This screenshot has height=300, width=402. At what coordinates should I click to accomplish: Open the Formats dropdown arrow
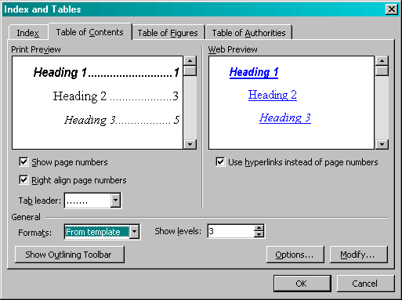134,231
